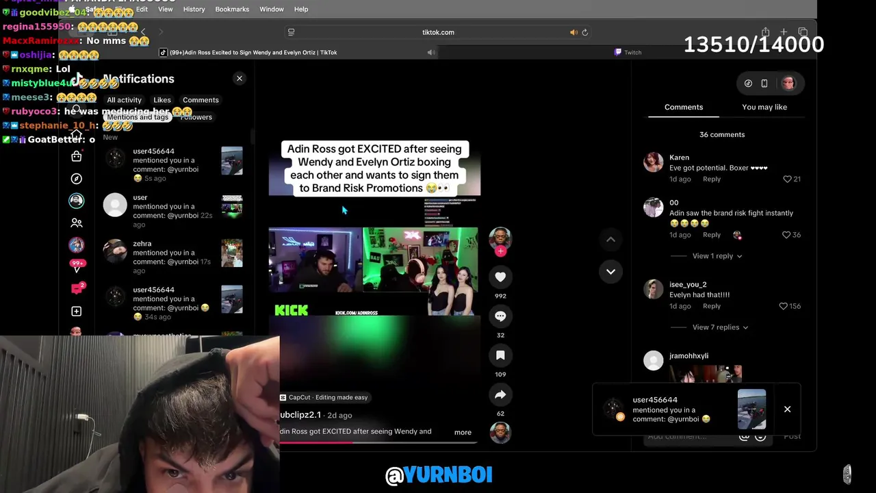Open the activity icon with the 99+ badge

point(77,266)
